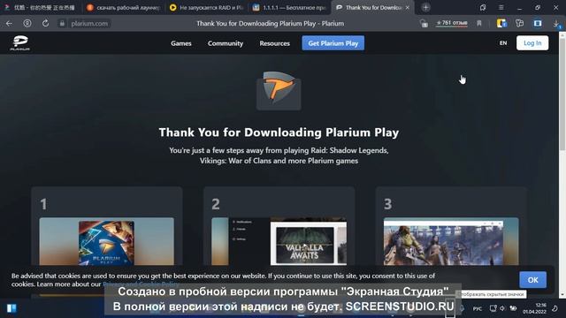The image size is (566, 318).
Task: Accept cookies with the OK button
Action: click(x=532, y=280)
